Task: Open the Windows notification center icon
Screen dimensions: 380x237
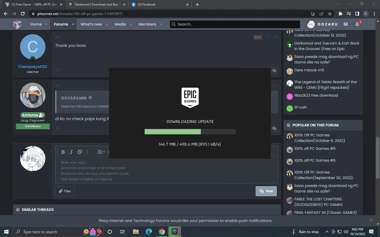Action: [x=371, y=232]
